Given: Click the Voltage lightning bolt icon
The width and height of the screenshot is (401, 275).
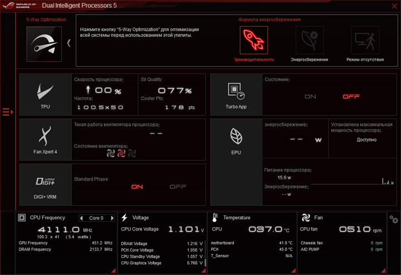Looking at the screenshot, I should [125, 218].
